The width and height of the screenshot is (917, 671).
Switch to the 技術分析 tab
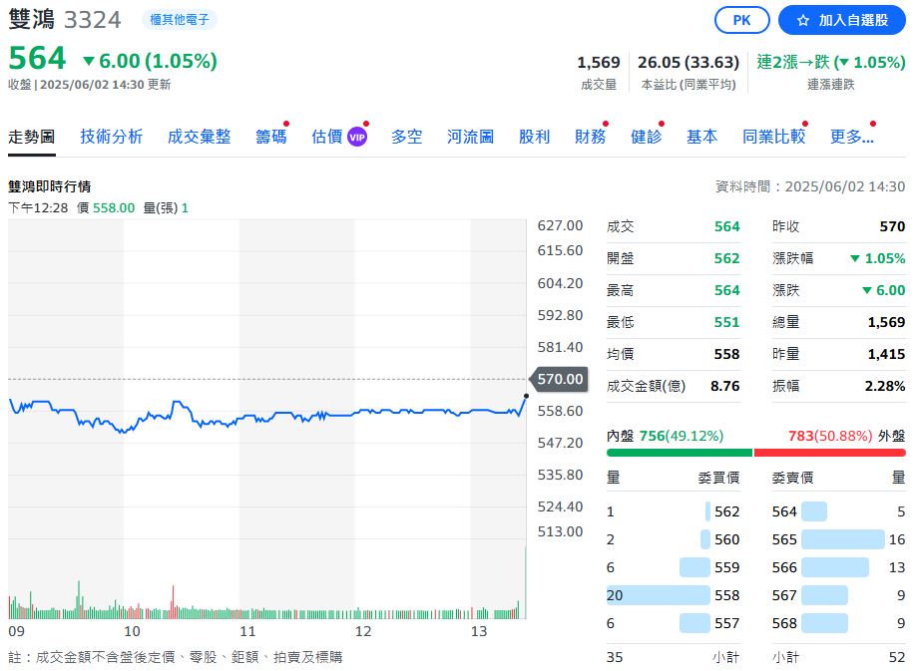click(x=111, y=137)
